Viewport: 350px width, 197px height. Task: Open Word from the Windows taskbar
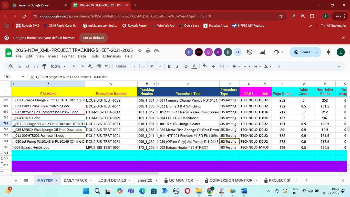coord(244,191)
